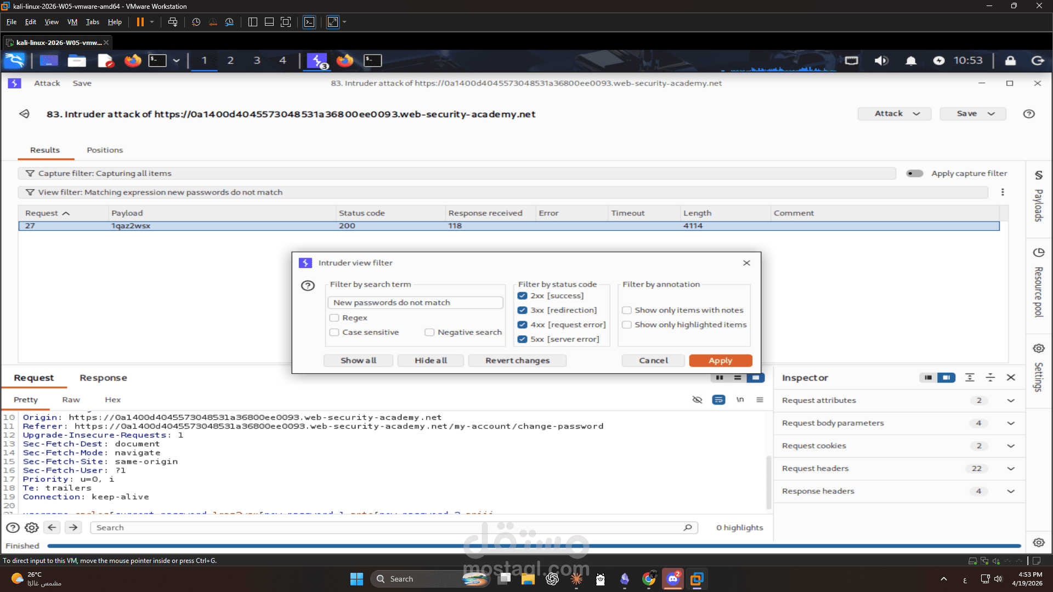Viewport: 1053px width, 592px height.
Task: Open Firefox from the Kali panel launcher
Action: [132, 60]
